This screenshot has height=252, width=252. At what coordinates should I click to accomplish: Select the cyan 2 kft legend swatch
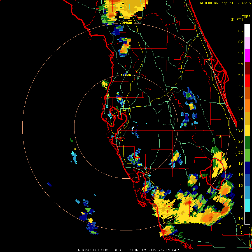tap(247, 205)
